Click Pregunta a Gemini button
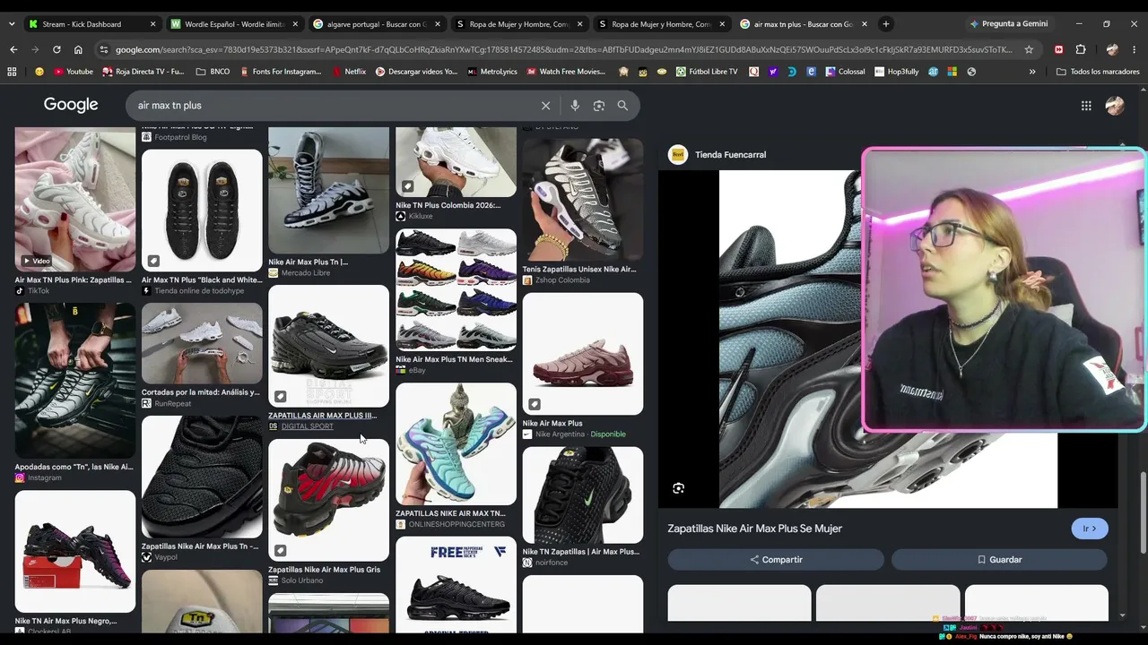1148x645 pixels. (1008, 24)
